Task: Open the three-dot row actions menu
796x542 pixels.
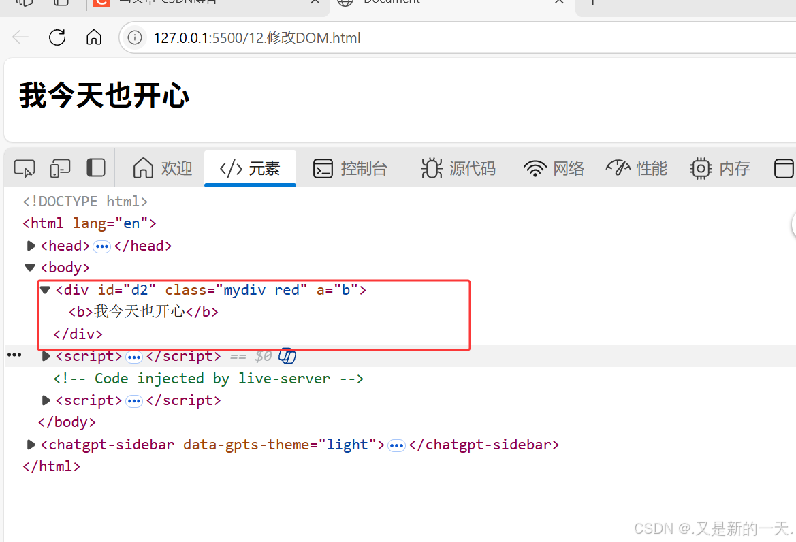Action: [14, 355]
